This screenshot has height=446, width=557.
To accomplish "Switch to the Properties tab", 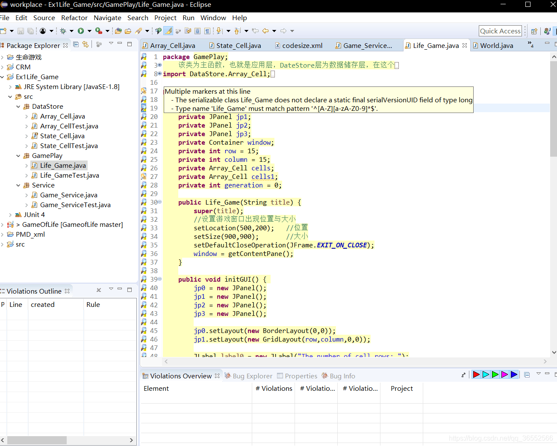I will point(297,376).
